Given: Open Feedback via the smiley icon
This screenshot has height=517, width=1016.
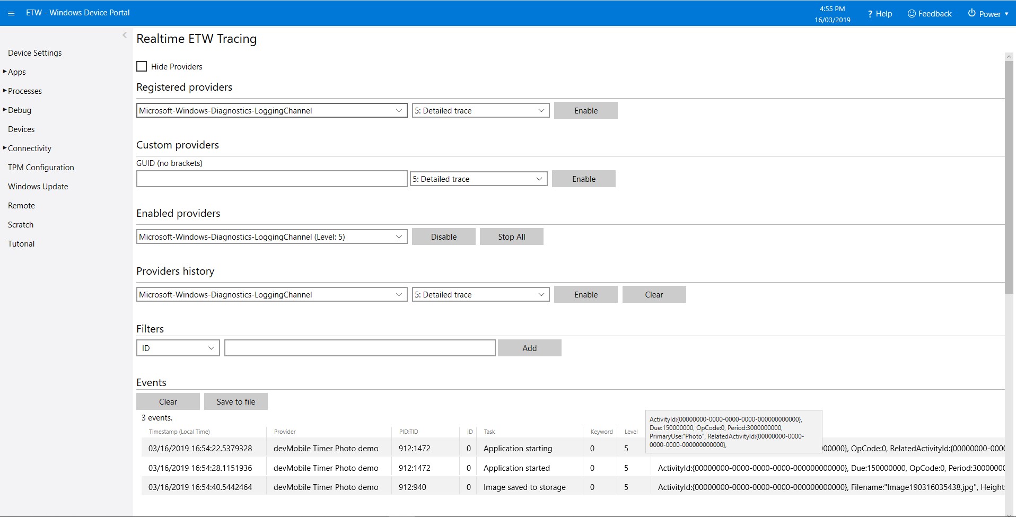Looking at the screenshot, I should pyautogui.click(x=912, y=13).
